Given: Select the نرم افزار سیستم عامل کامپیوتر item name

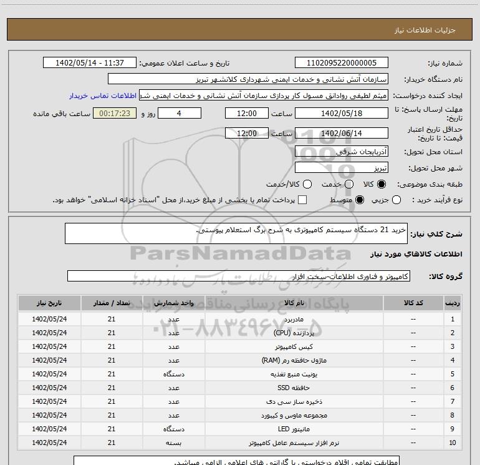Looking at the screenshot, I should coord(294,443).
